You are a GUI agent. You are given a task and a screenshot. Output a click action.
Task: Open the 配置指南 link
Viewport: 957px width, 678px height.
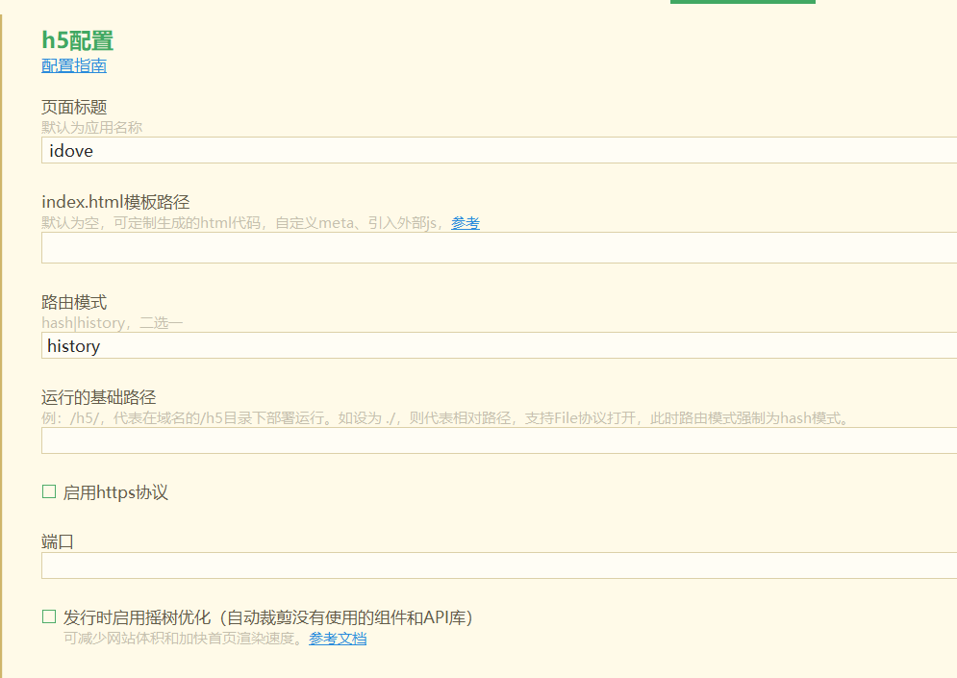tap(74, 65)
